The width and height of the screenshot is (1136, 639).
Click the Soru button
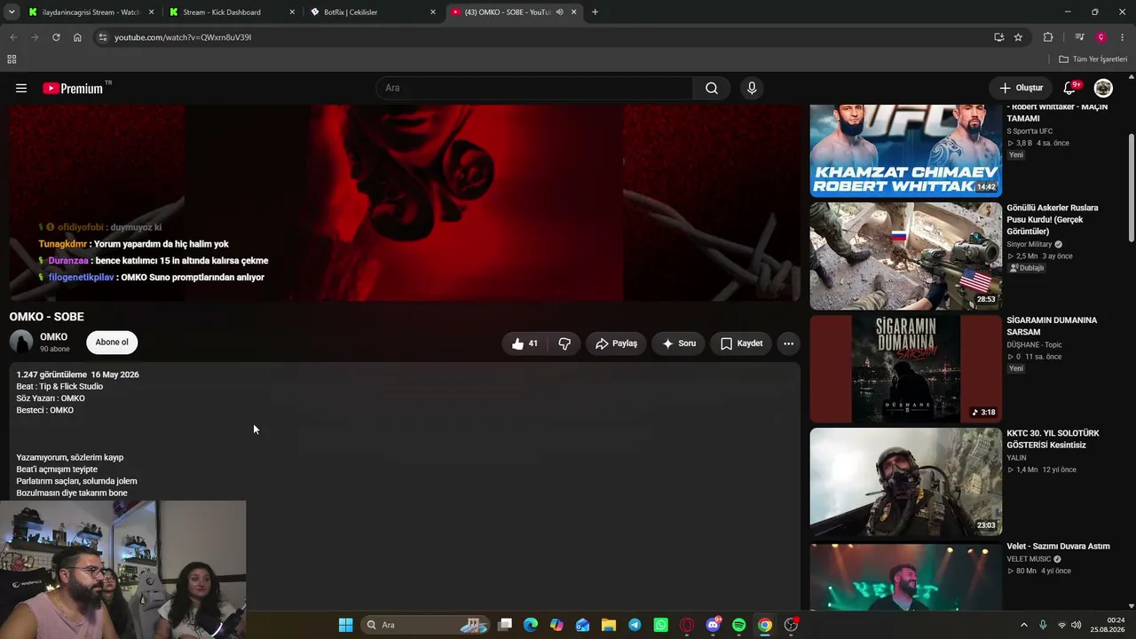(x=679, y=343)
